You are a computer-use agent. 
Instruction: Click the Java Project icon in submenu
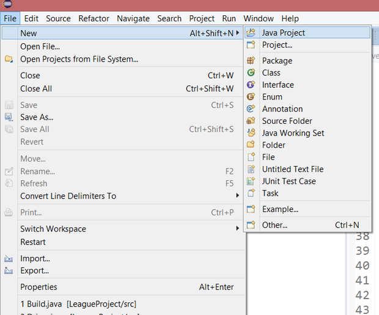click(251, 33)
